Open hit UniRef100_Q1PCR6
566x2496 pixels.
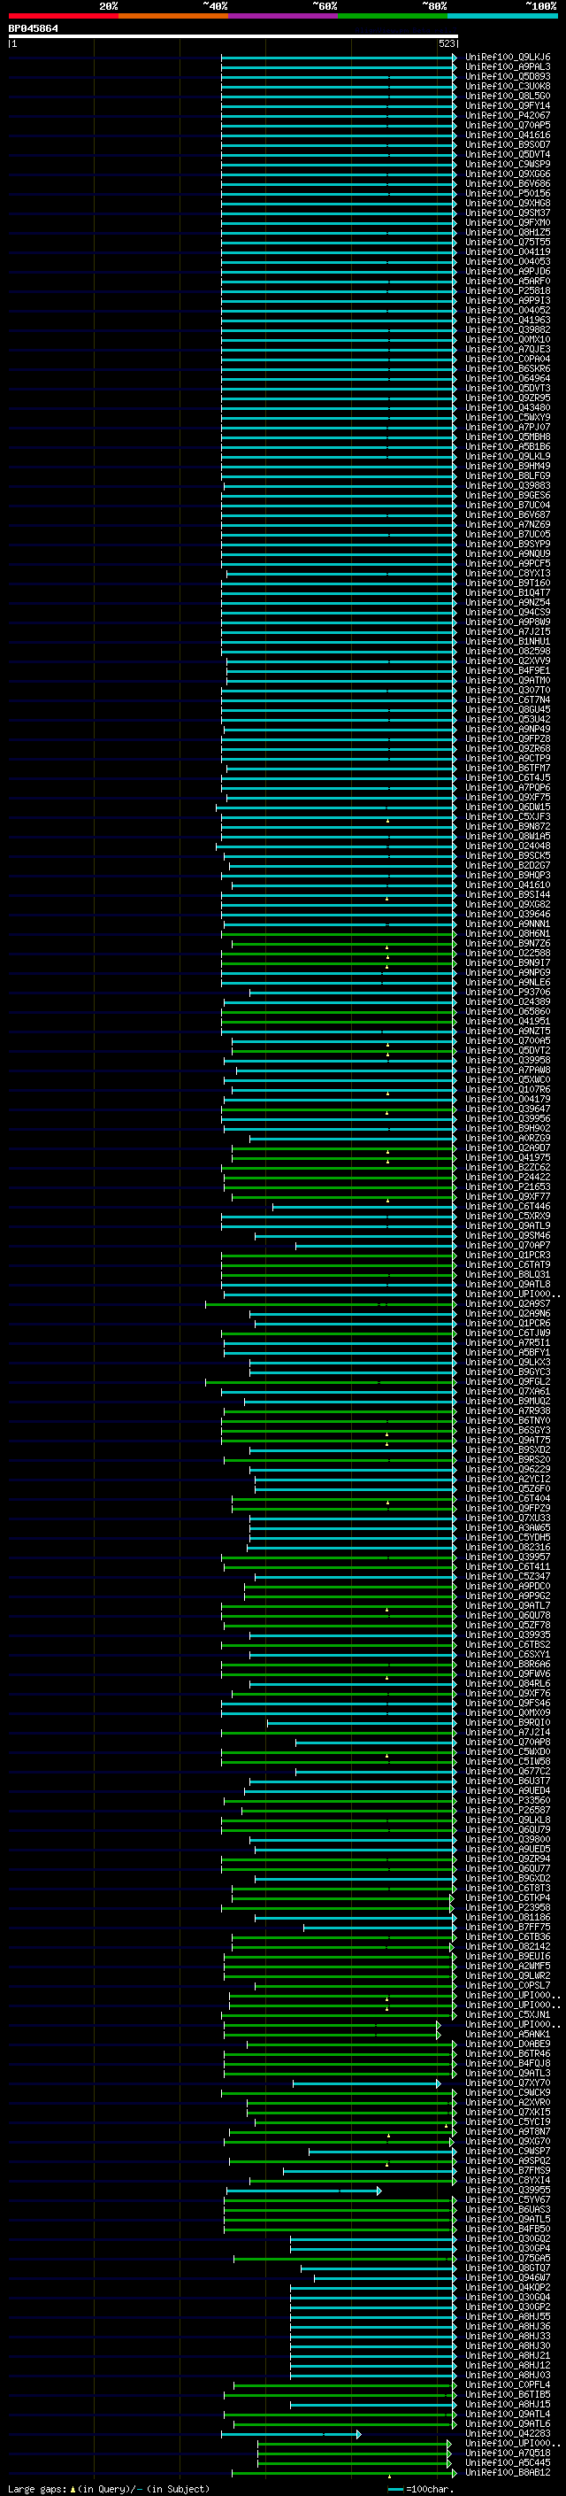click(507, 1323)
